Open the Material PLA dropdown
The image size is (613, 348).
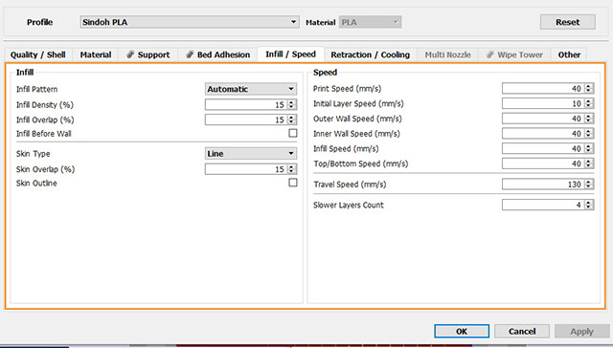[x=371, y=22]
